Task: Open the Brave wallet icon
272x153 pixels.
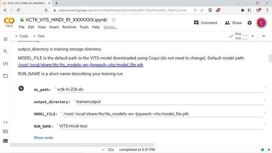Action: pyautogui.click(x=258, y=10)
